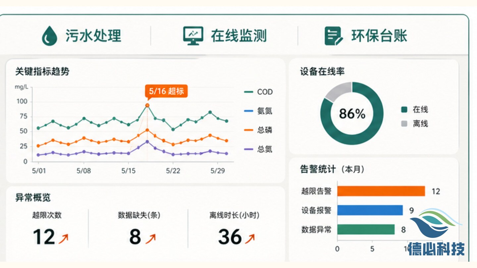Image resolution: width=477 pixels, height=268 pixels.
Task: Hide the 总磷 series via the legend
Action: coord(258,130)
